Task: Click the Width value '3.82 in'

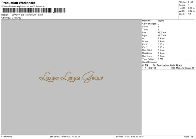Action: pyautogui.click(x=191, y=11)
